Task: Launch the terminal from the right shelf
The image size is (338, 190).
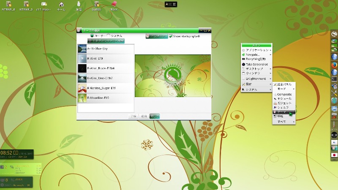Action: 334,79
